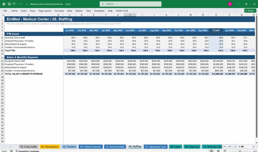The height and width of the screenshot is (152, 258).
Task: Click the zoom in plus button
Action: pyautogui.click(x=249, y=151)
